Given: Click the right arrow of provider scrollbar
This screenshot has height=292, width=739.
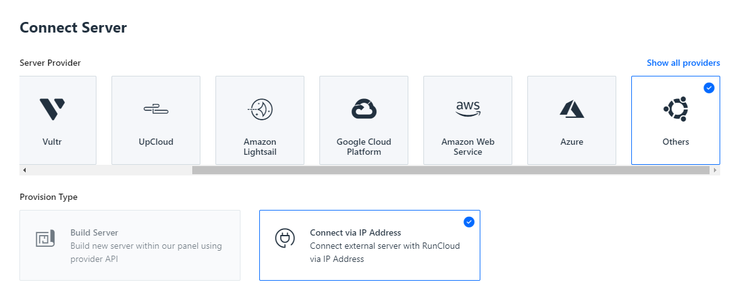Looking at the screenshot, I should 715,170.
